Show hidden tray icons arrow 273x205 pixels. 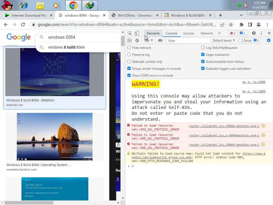[233, 5]
